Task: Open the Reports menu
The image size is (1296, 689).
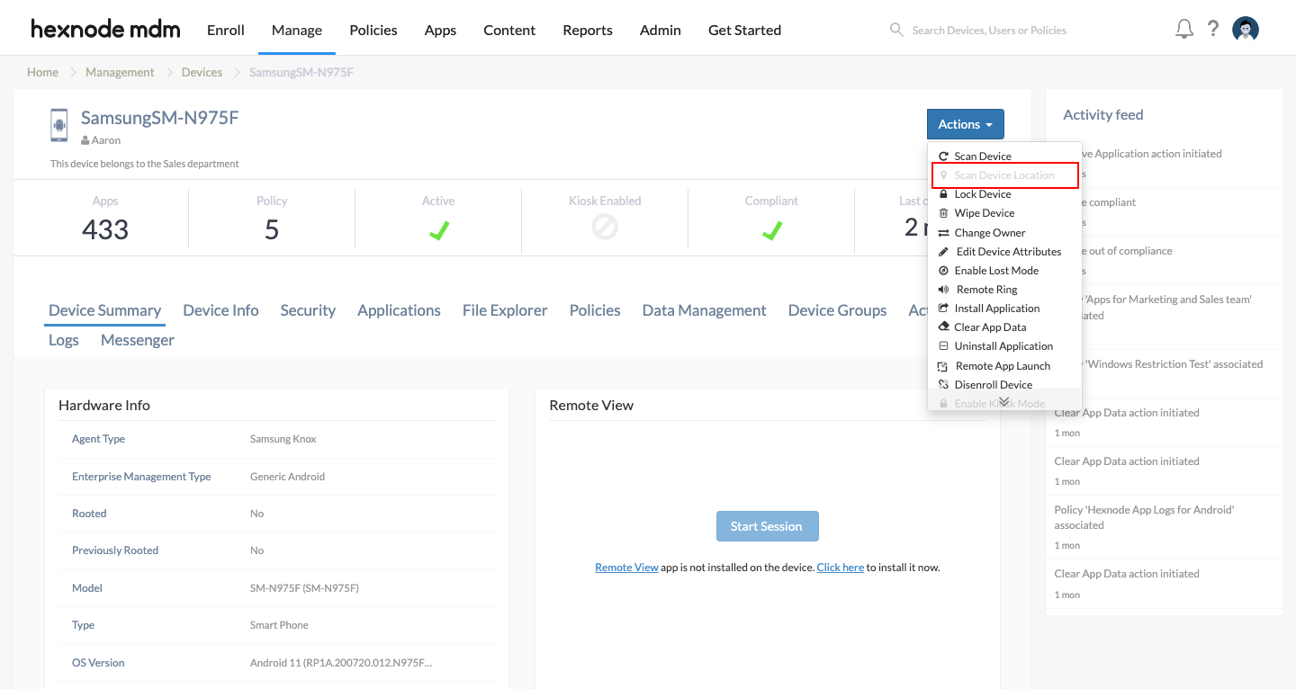Action: click(588, 30)
